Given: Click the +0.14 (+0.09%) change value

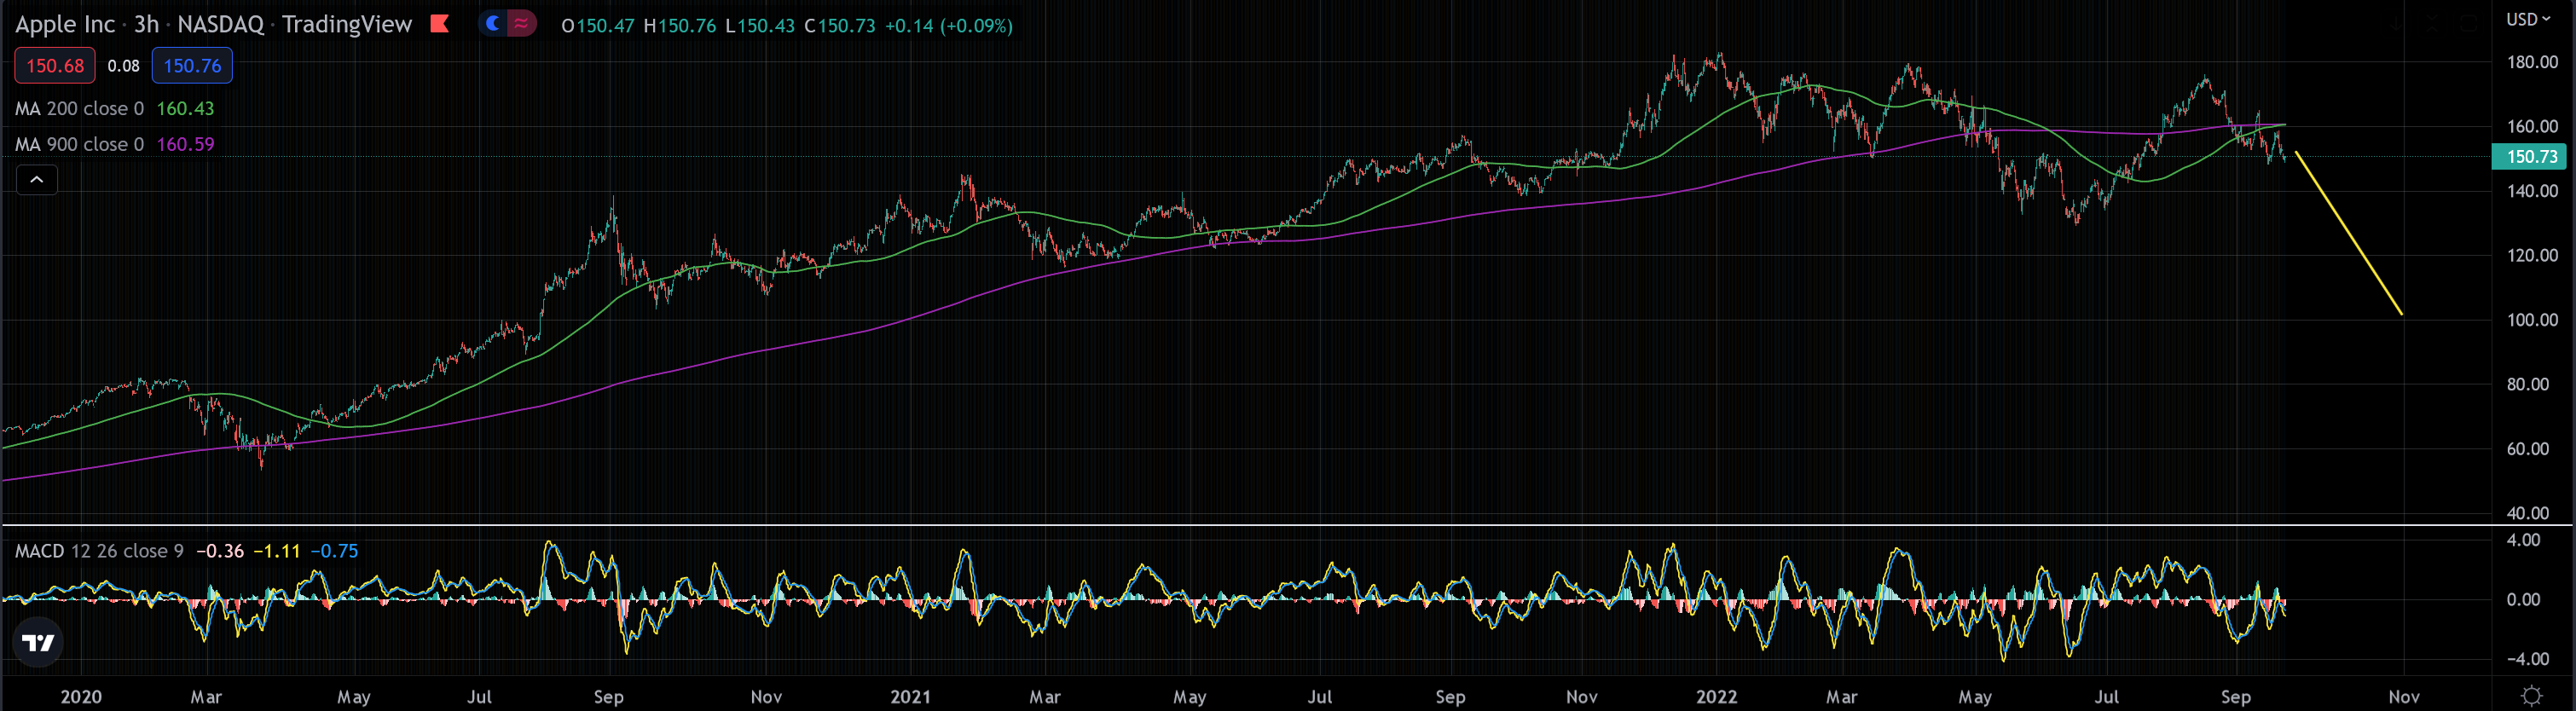Looking at the screenshot, I should [x=949, y=25].
